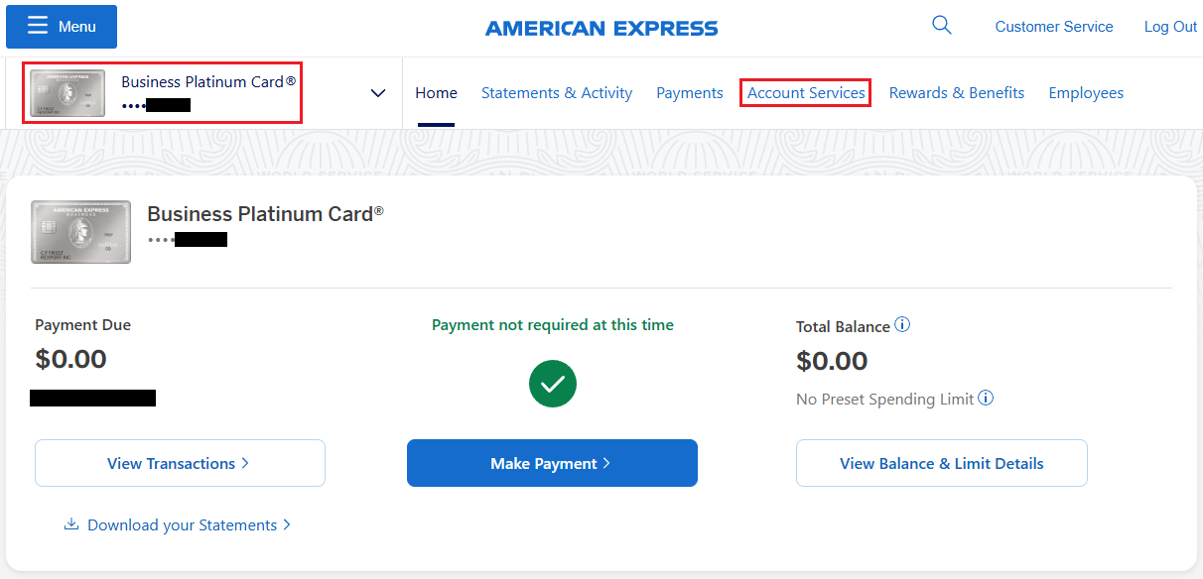Click the View Transactions button
The image size is (1203, 579).
coord(180,463)
